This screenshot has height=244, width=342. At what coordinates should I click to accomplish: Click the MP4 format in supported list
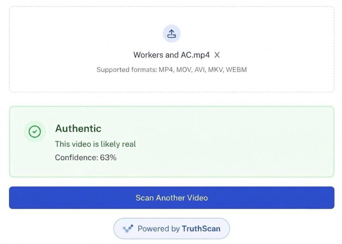[x=166, y=70]
